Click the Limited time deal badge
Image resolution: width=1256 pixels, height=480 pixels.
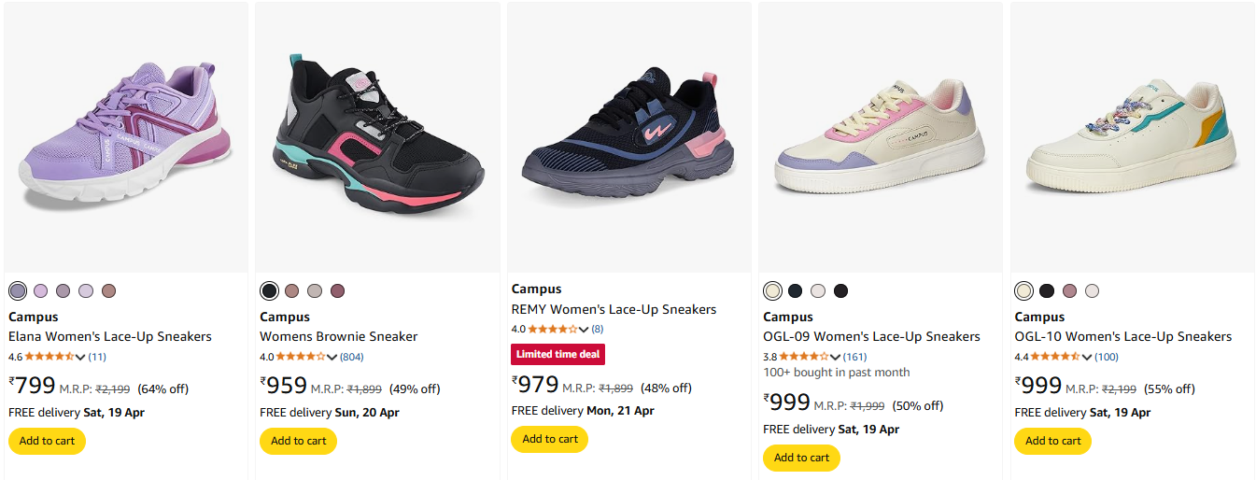tap(557, 354)
